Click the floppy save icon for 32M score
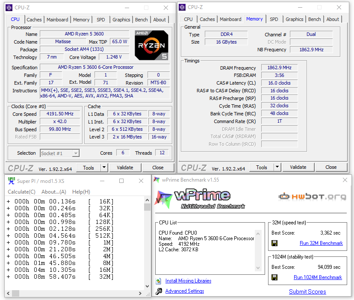354x300 pixels. 274,243
